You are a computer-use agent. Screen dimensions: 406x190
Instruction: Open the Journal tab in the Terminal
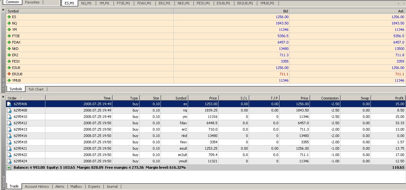click(x=112, y=187)
